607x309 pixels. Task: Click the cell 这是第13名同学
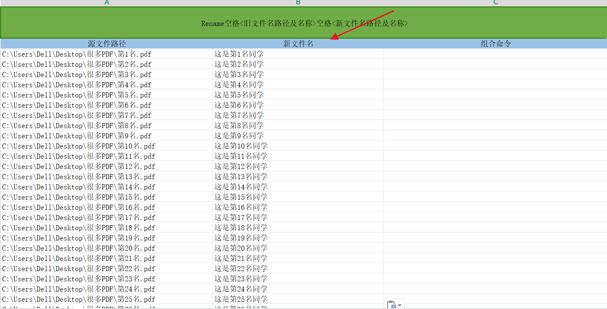[x=298, y=177]
